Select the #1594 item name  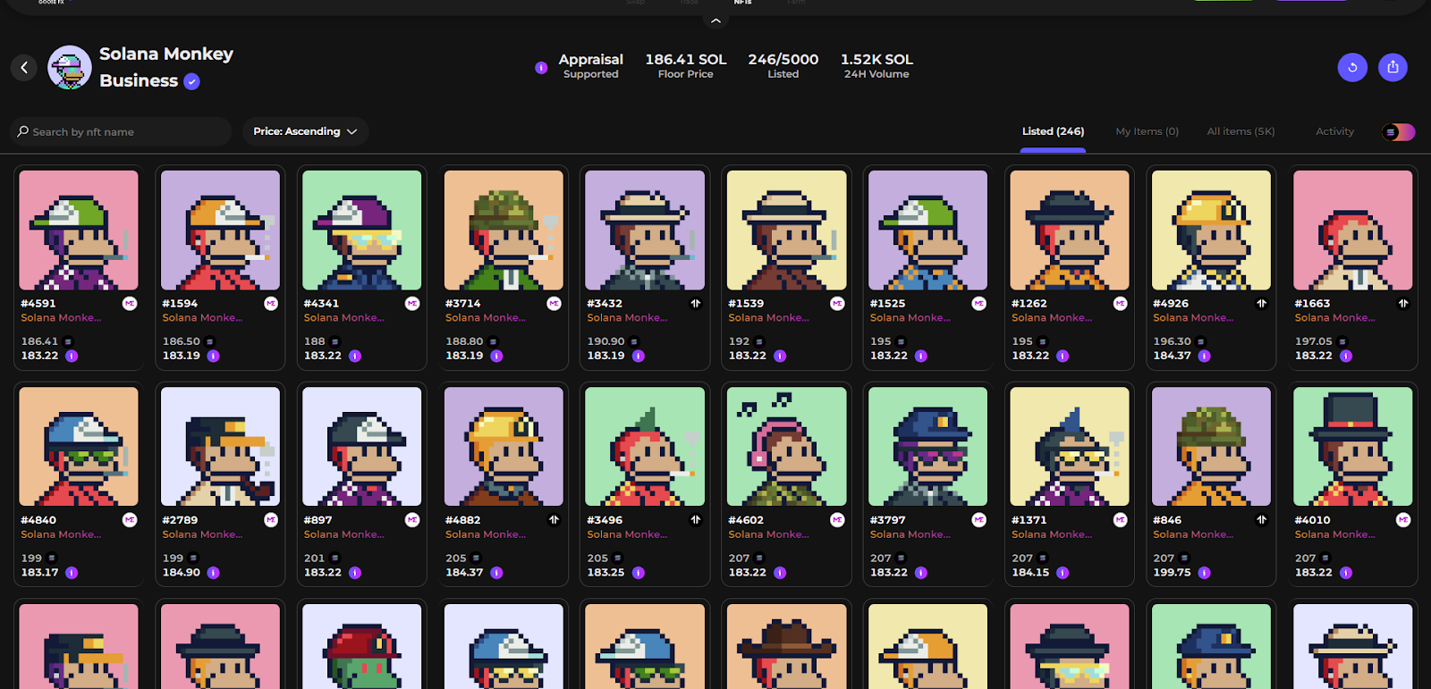(180, 304)
